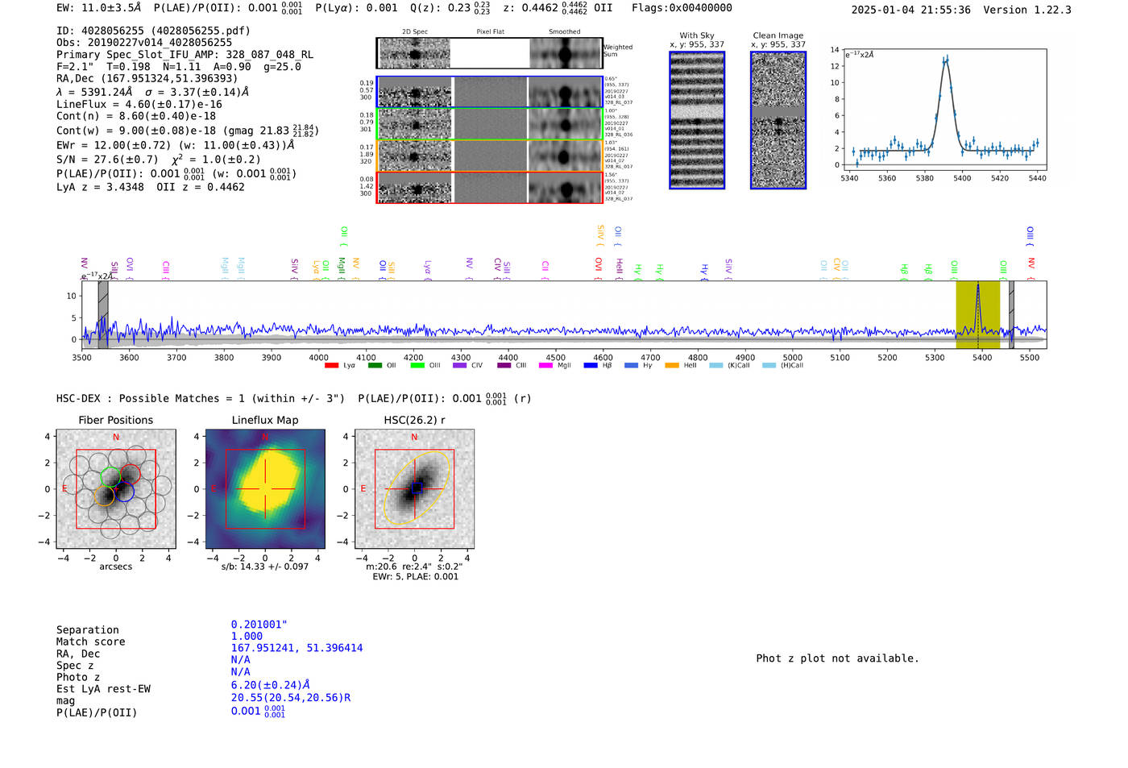The width and height of the screenshot is (1128, 768).
Task: Click the OII dark green legend swatch
Action: [x=375, y=366]
